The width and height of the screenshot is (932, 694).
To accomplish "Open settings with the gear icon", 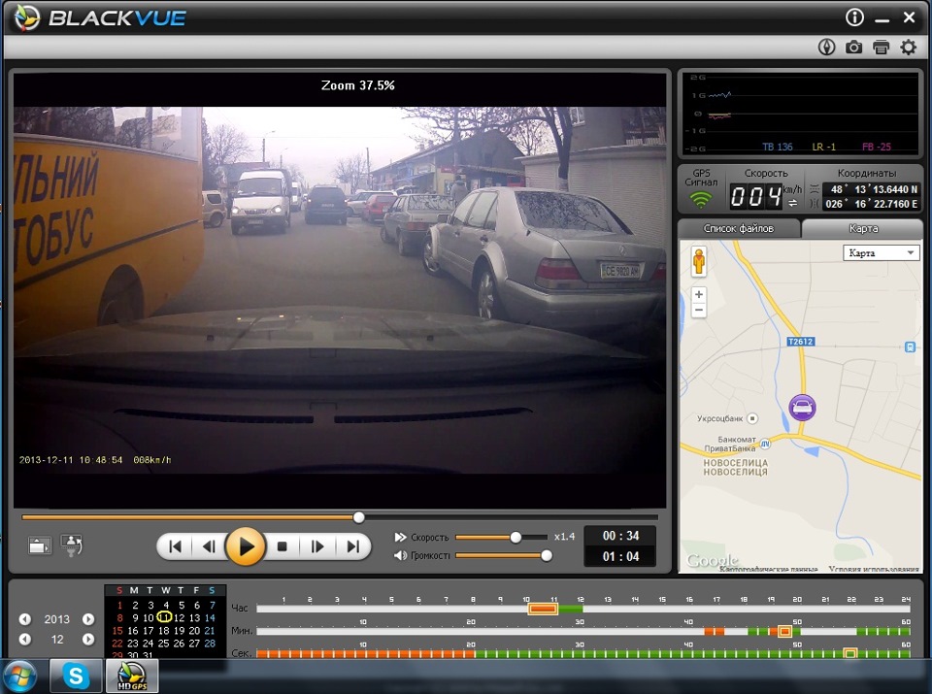I will pyautogui.click(x=909, y=47).
